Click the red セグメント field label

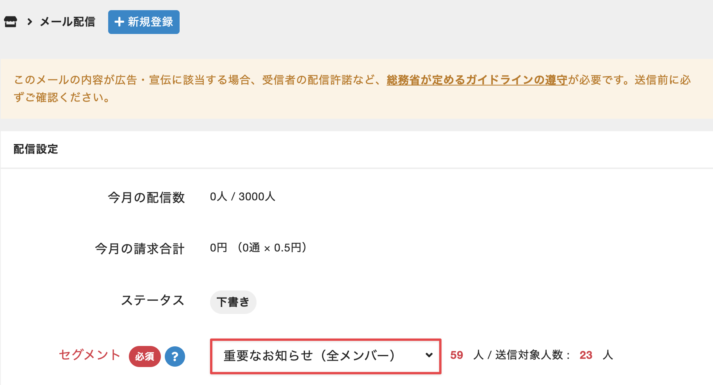click(x=89, y=355)
